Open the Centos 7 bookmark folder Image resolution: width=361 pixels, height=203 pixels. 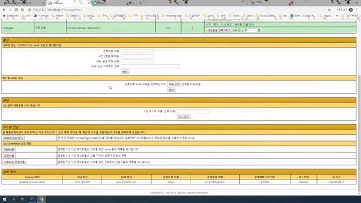click(73, 16)
